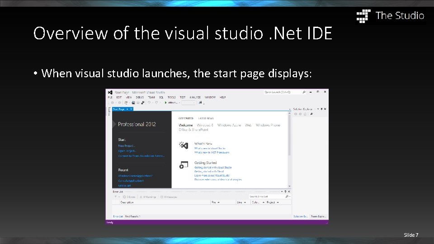Open the solution configuration combo box
The width and height of the screenshot is (434, 244).
pos(189,103)
